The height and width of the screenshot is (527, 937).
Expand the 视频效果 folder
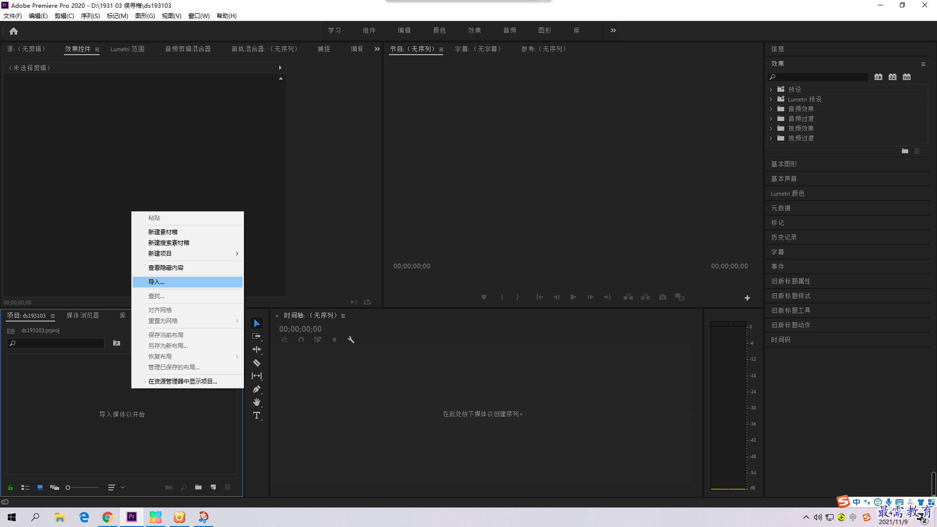[771, 128]
